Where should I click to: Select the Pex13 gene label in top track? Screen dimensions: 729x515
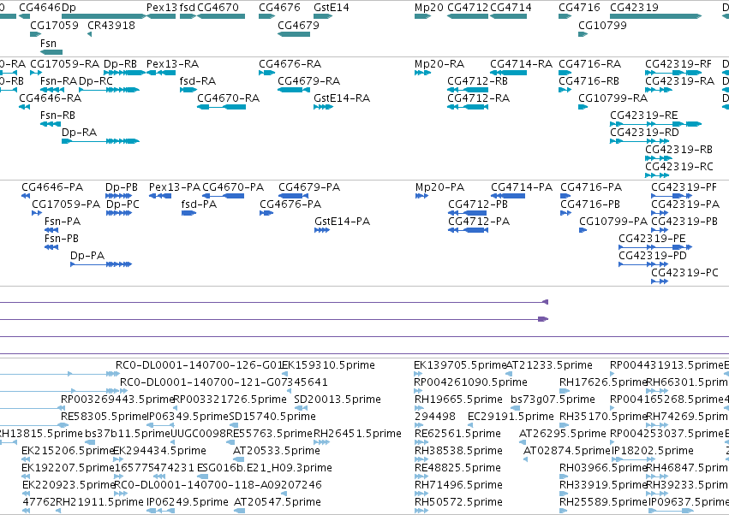(162, 8)
